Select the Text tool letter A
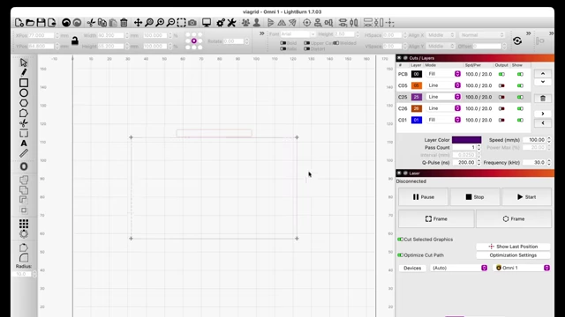The width and height of the screenshot is (565, 317). pyautogui.click(x=24, y=144)
